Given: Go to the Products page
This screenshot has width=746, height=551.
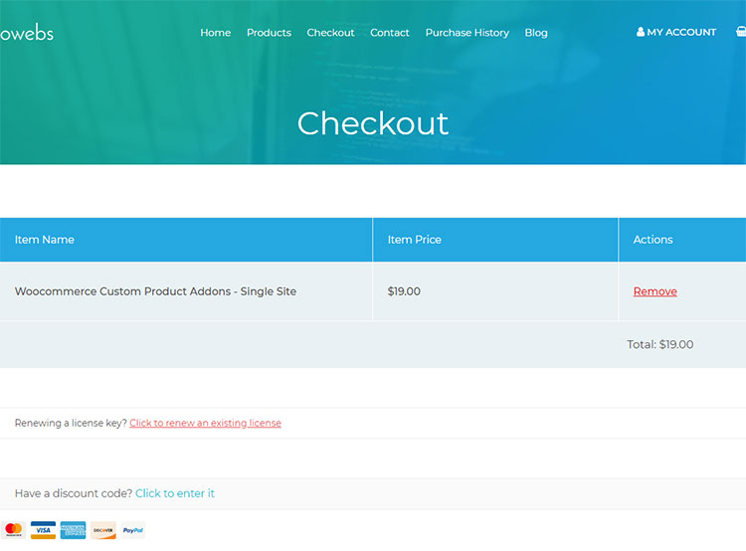Looking at the screenshot, I should [269, 33].
